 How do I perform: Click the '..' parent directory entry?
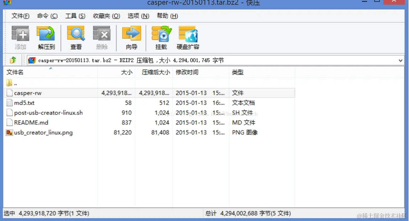pos(16,83)
